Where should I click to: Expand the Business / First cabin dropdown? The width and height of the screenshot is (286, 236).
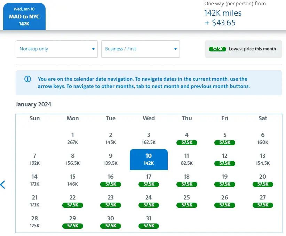[140, 49]
